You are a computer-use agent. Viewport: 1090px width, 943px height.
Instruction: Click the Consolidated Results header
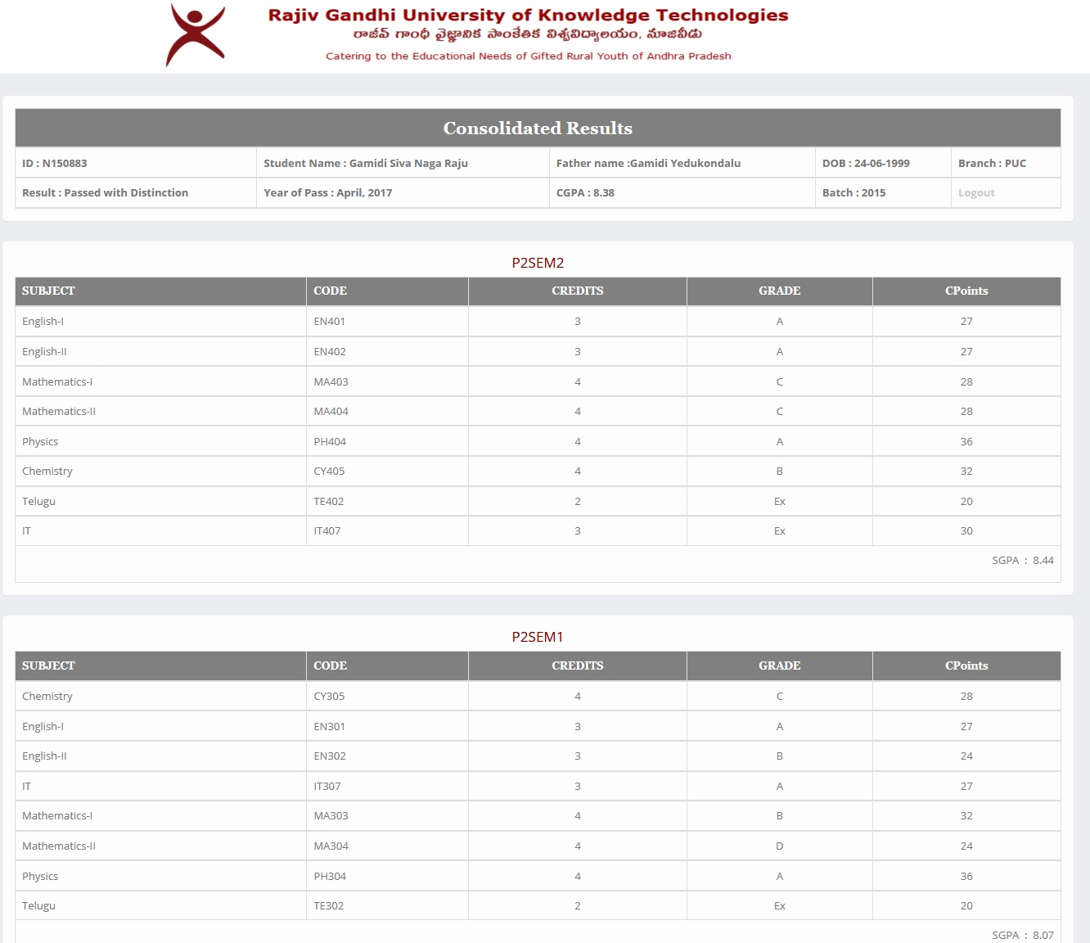pos(538,129)
